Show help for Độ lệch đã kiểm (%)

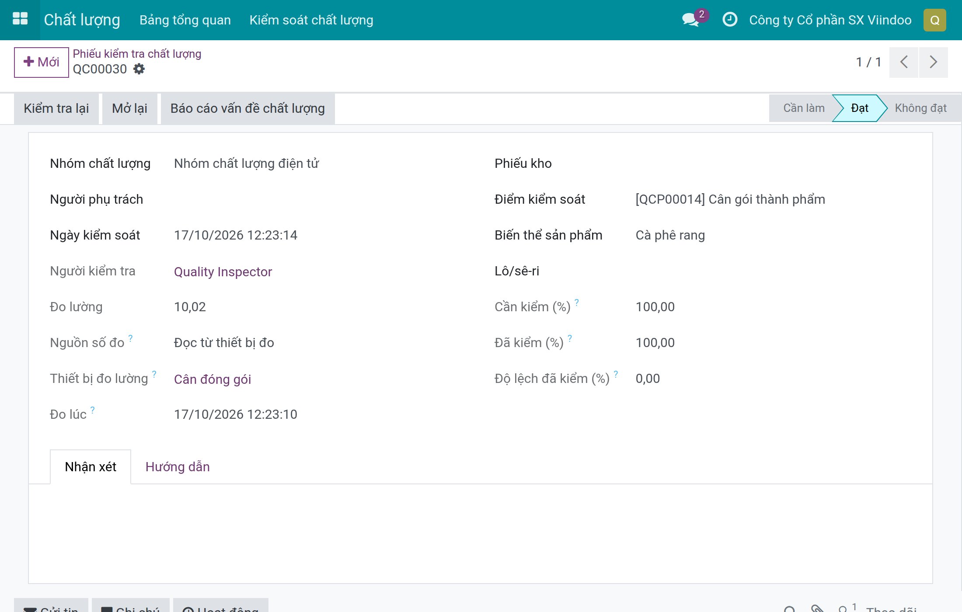616,374
